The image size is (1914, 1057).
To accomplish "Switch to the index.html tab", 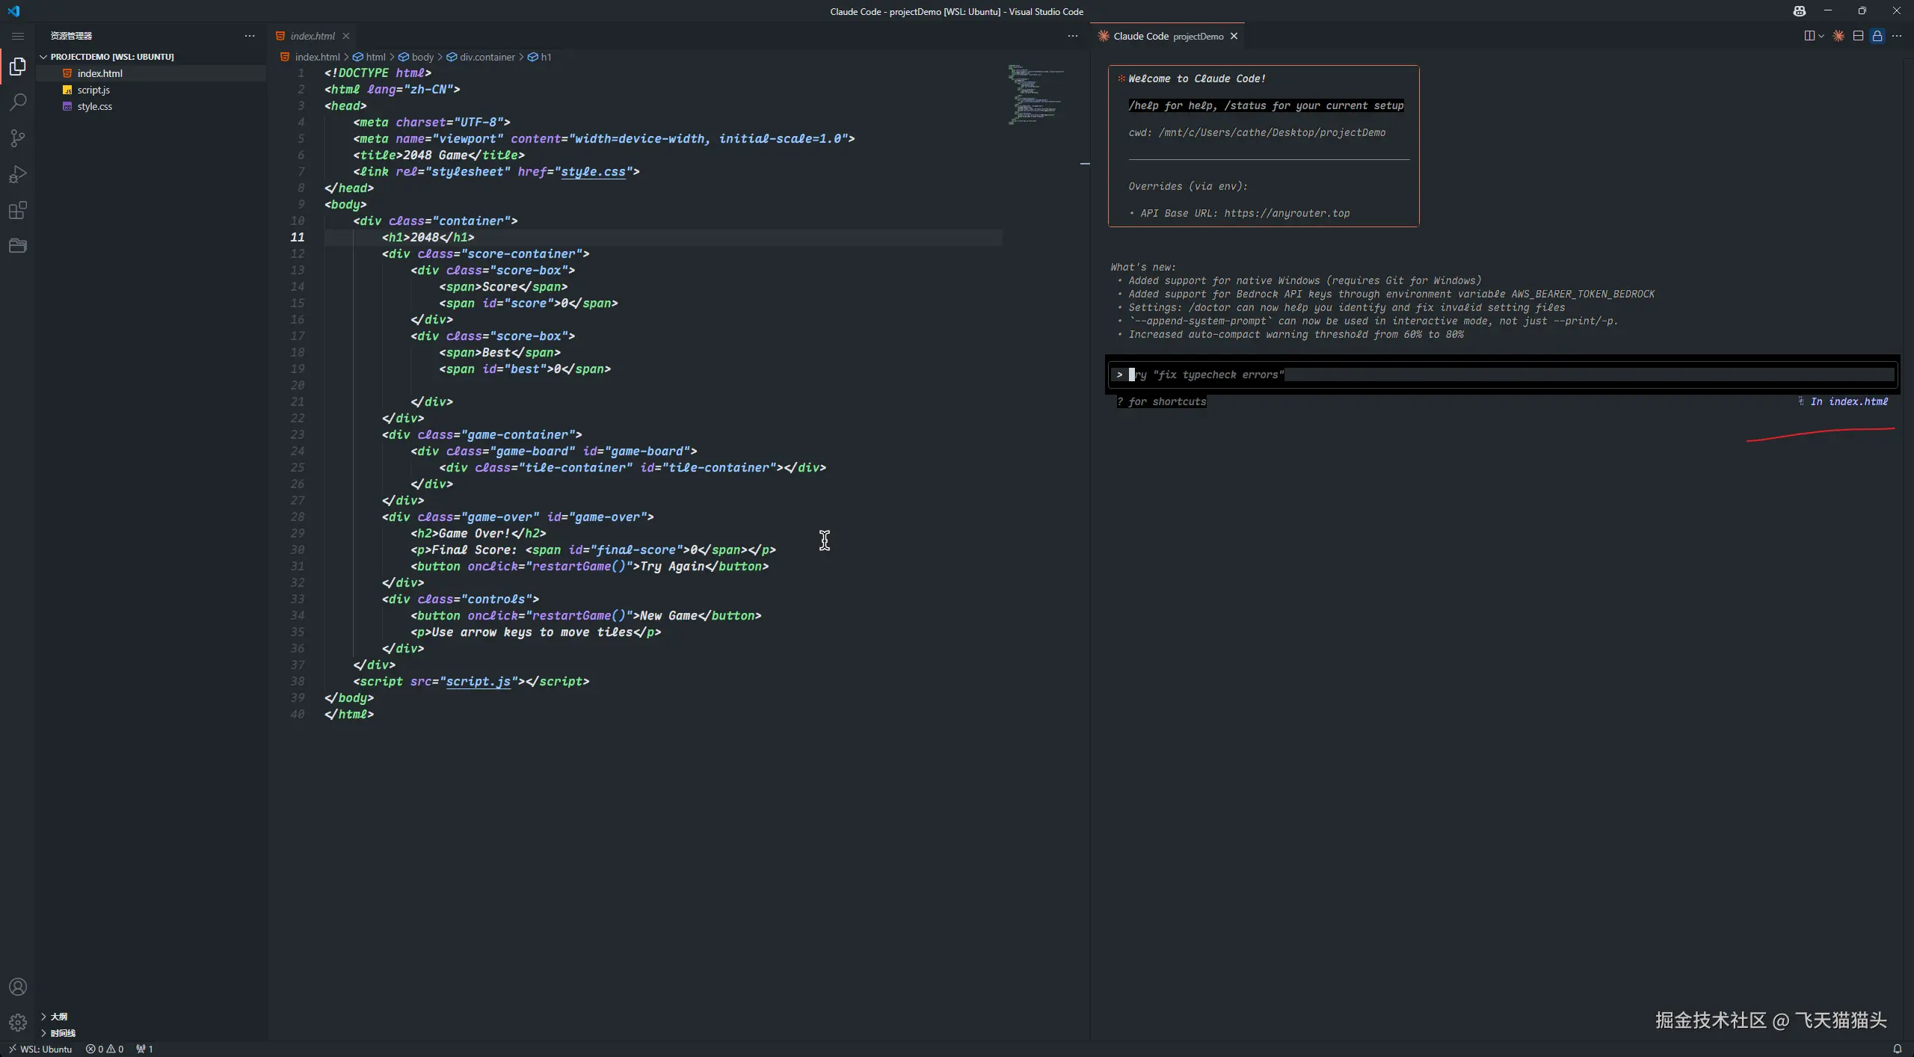I will click(x=313, y=36).
